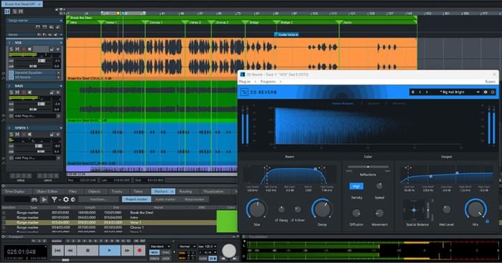This screenshot has width=502, height=263.
Task: Click the filter funnel icon in Markers panel
Action: [x=54, y=200]
